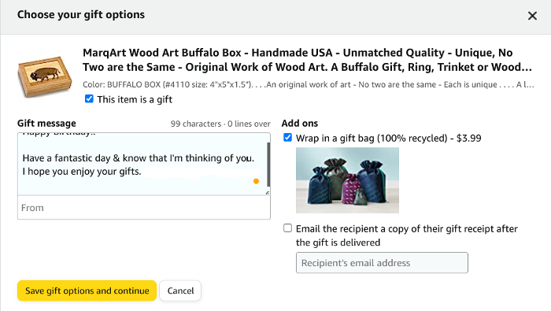This screenshot has width=551, height=311.
Task: Save gift options and continue
Action: tap(87, 291)
